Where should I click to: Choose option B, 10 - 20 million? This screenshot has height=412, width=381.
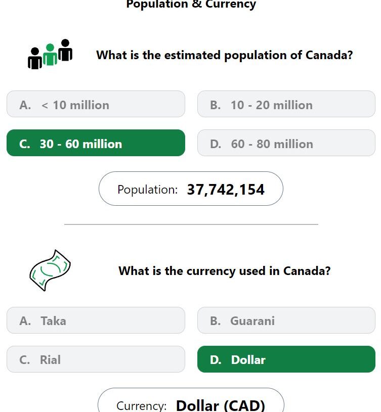(x=286, y=104)
